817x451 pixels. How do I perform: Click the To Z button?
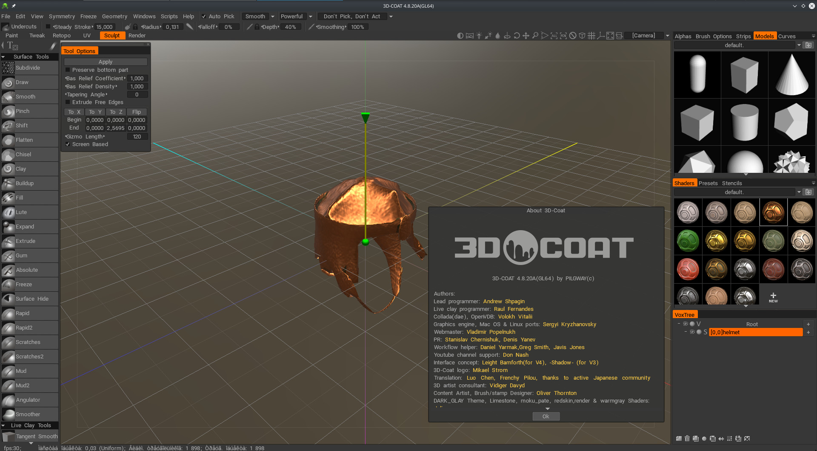116,112
